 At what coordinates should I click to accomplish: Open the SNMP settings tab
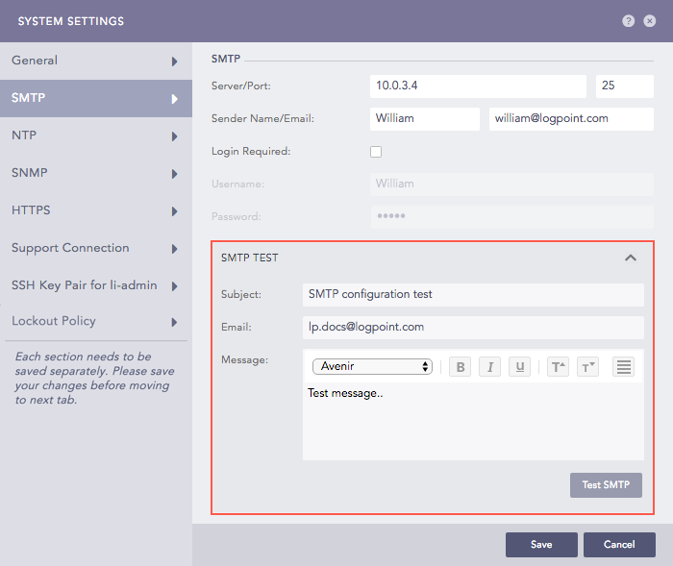coord(96,173)
